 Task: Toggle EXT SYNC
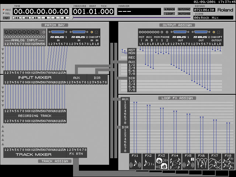(184, 9)
